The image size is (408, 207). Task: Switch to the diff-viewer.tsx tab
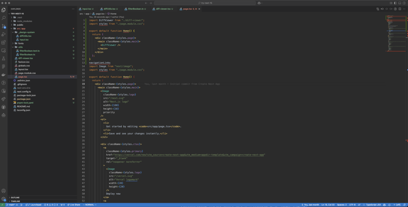(164, 8)
